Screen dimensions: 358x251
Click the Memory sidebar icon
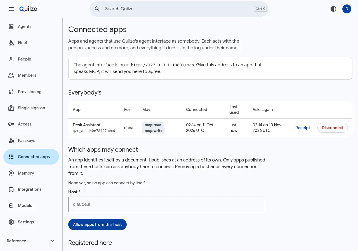click(11, 173)
